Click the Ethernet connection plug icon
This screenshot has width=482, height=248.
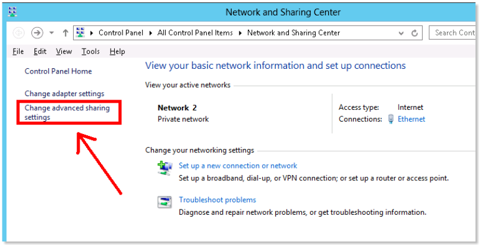pos(390,119)
